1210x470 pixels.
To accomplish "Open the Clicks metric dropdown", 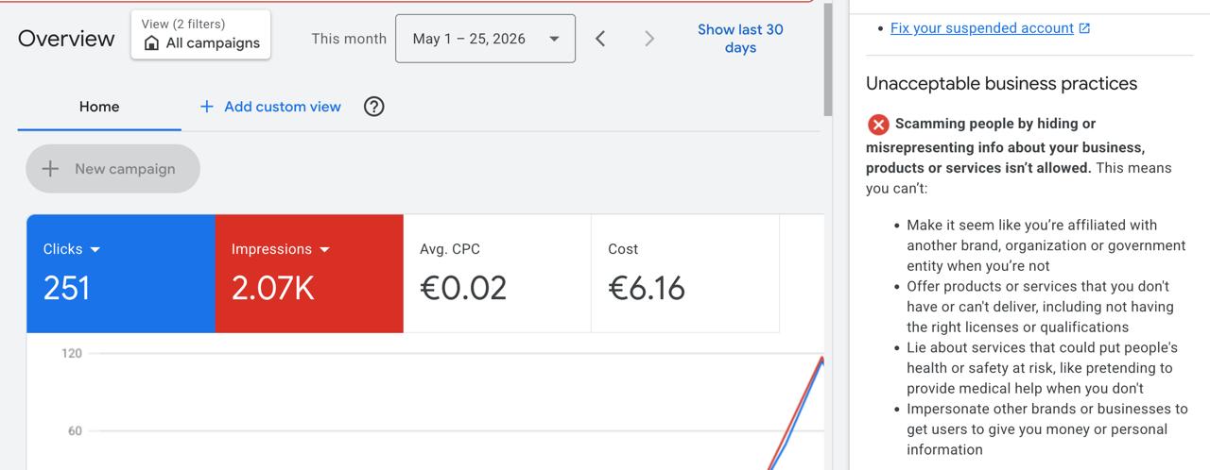I will click(73, 249).
